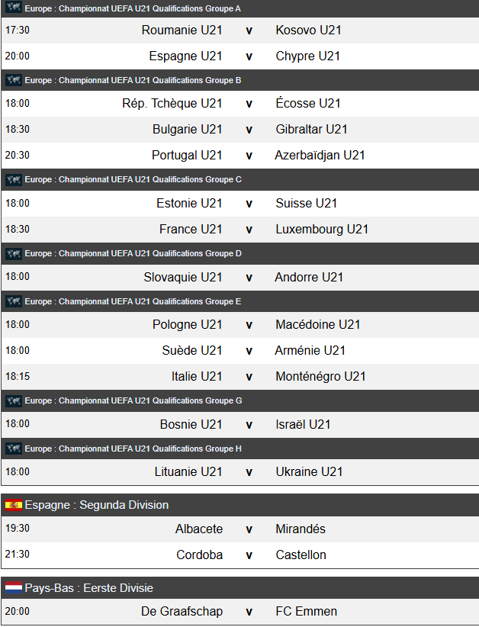Click the Spain flag icon
Viewport: 479px width, 627px height.
(x=13, y=505)
